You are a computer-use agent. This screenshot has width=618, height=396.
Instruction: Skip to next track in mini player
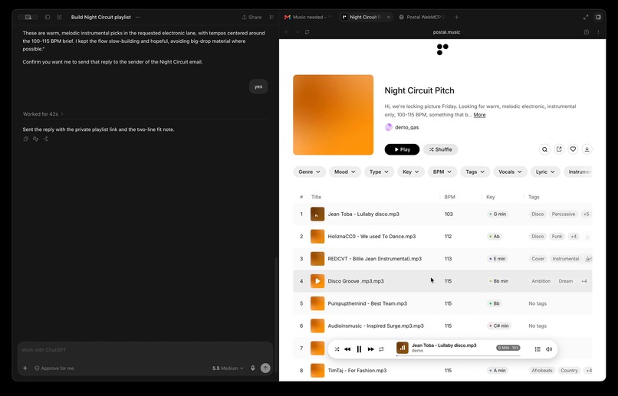pos(370,349)
